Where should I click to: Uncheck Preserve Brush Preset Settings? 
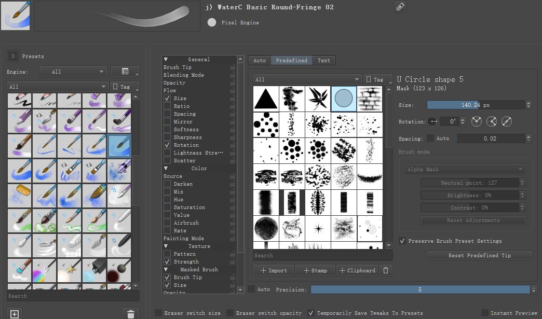click(402, 241)
